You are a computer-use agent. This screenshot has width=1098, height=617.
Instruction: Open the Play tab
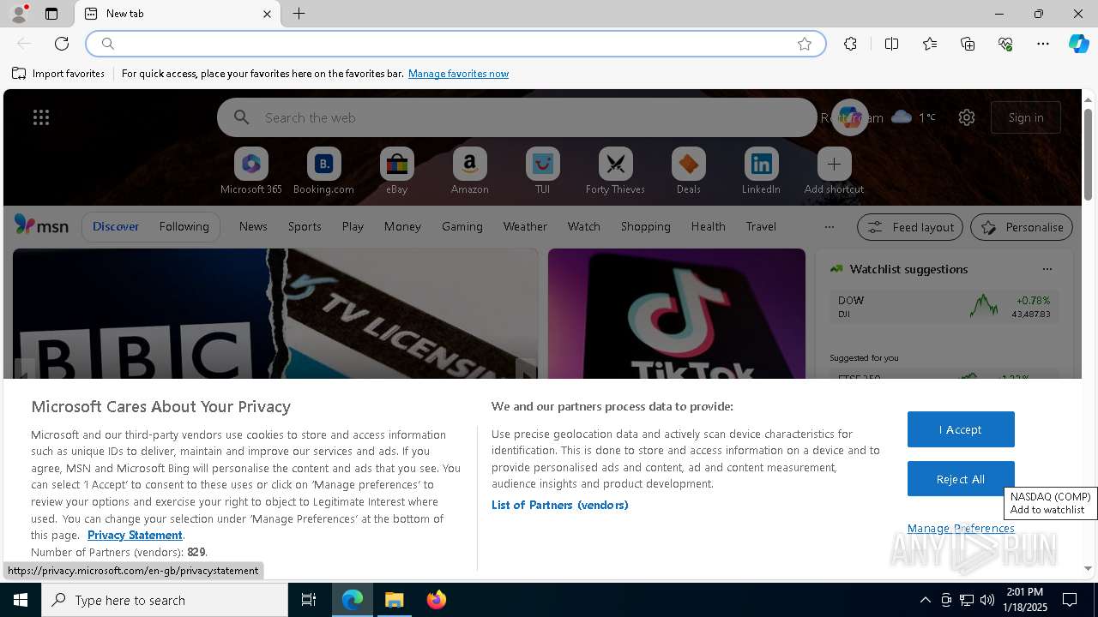click(353, 226)
